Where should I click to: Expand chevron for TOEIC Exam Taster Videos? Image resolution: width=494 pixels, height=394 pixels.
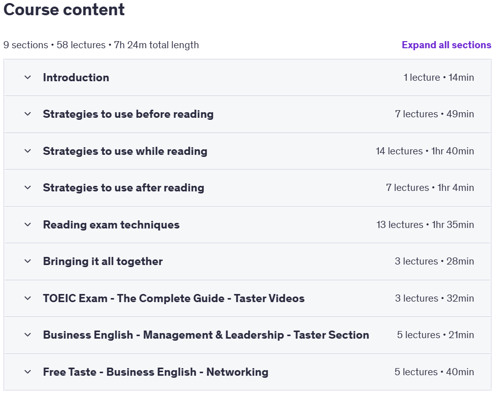pyautogui.click(x=28, y=298)
